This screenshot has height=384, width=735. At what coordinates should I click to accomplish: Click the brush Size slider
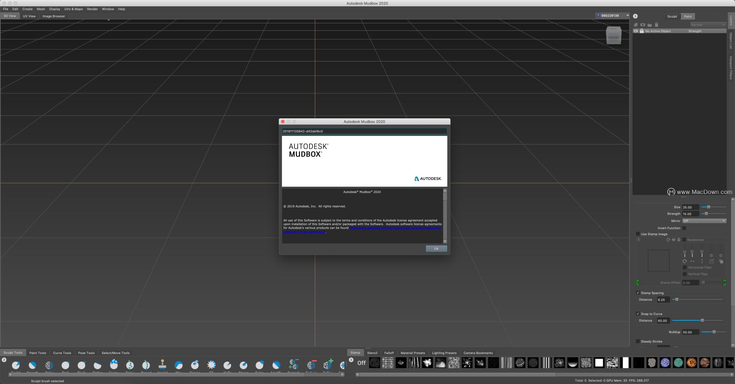tap(714, 207)
